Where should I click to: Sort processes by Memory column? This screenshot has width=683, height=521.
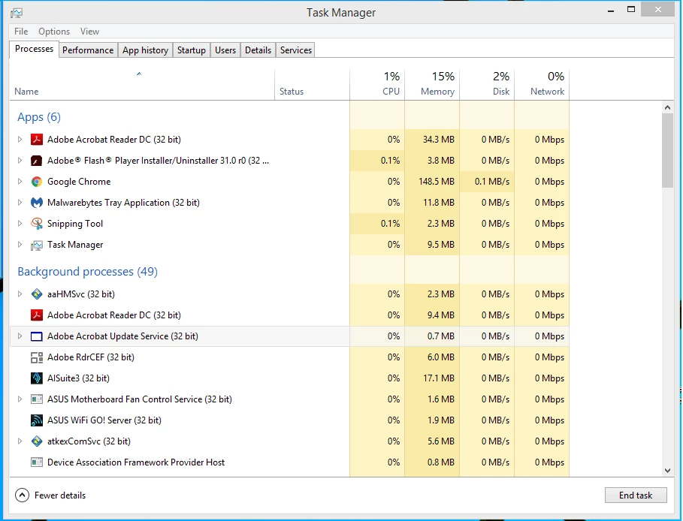[x=432, y=85]
